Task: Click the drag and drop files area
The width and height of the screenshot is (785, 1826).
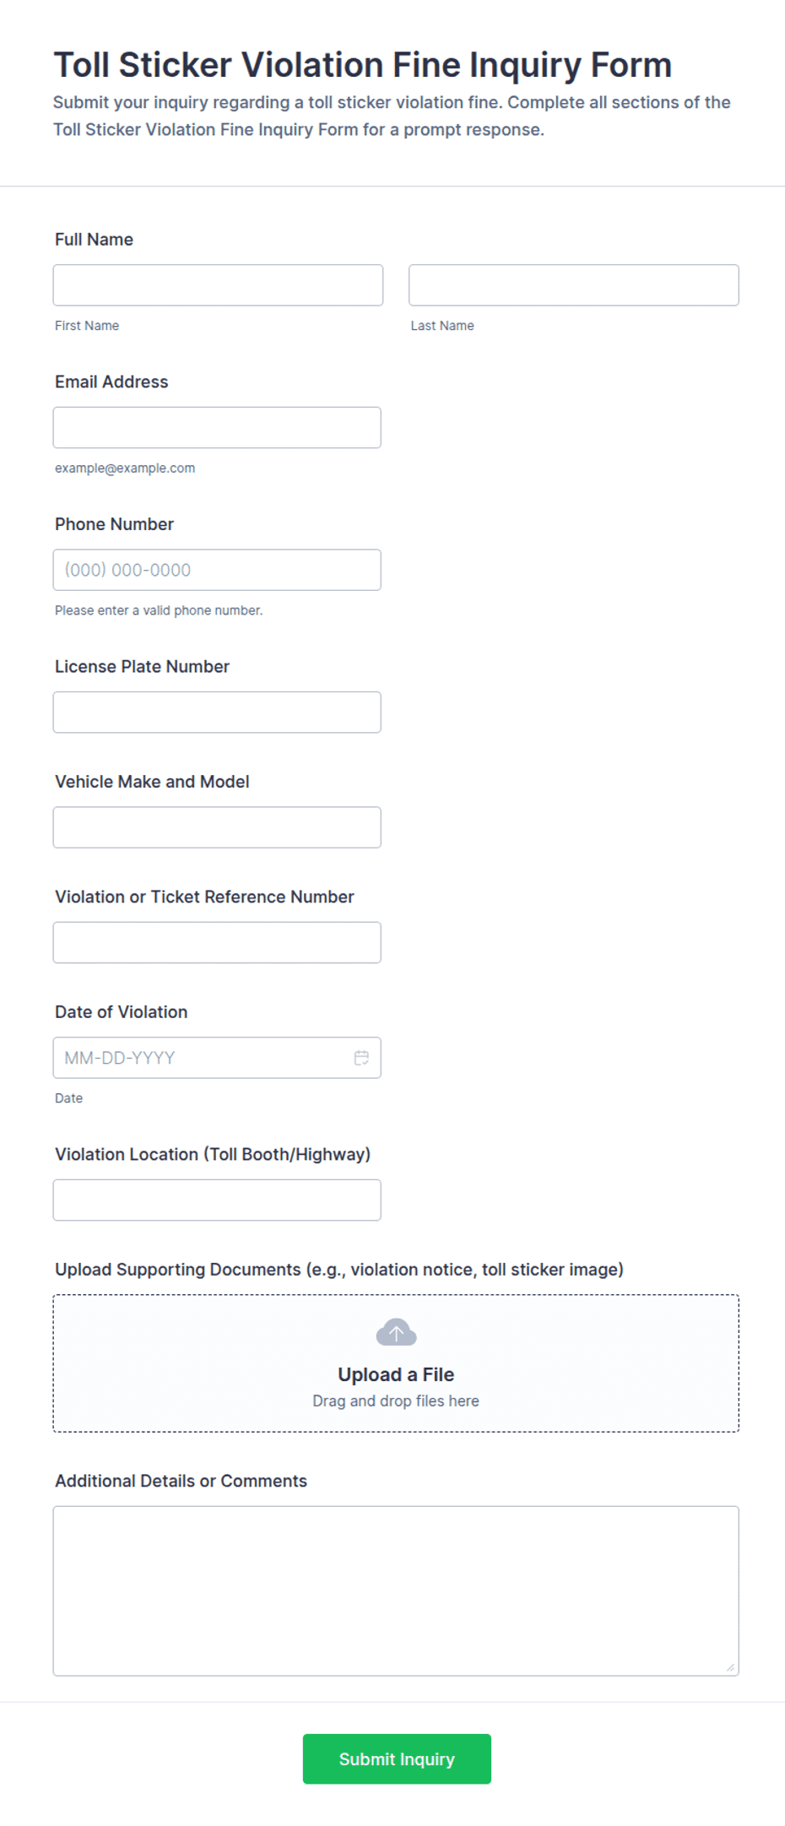Action: pyautogui.click(x=396, y=1363)
